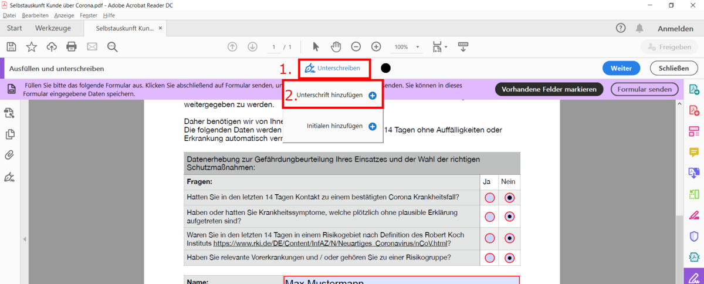
Task: Open the Protect shield tool
Action: point(694,236)
